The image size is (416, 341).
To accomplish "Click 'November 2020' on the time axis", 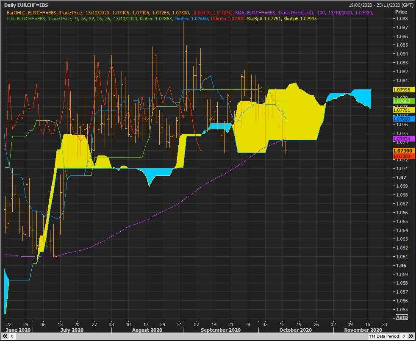I will 363,330.
